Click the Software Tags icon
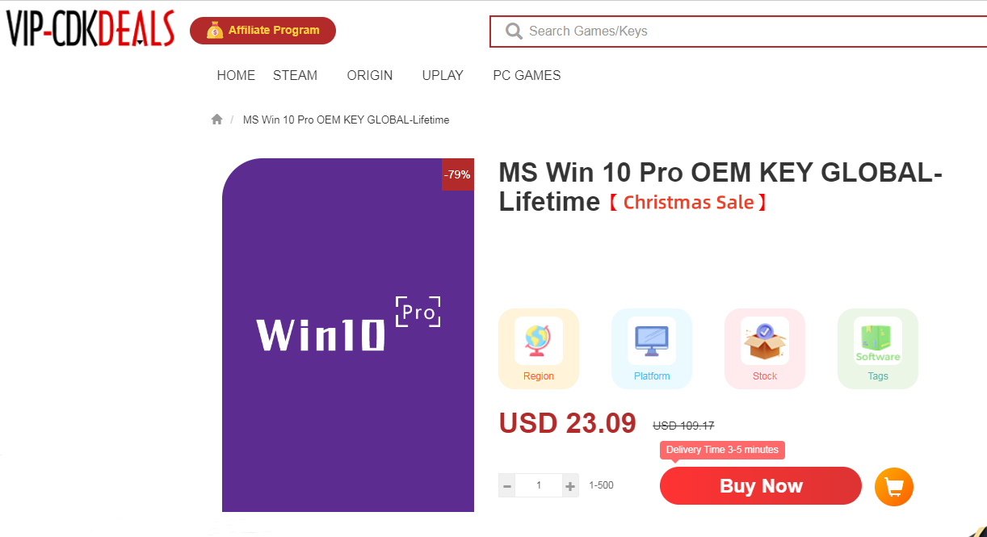This screenshot has height=537, width=987. coord(878,341)
